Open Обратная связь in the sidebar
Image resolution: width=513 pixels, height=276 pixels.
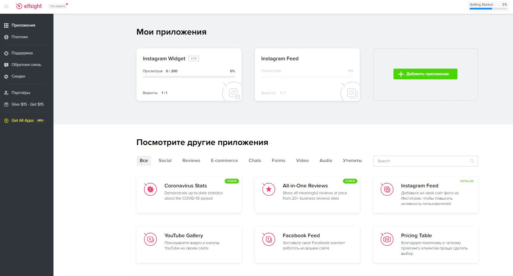(x=26, y=65)
